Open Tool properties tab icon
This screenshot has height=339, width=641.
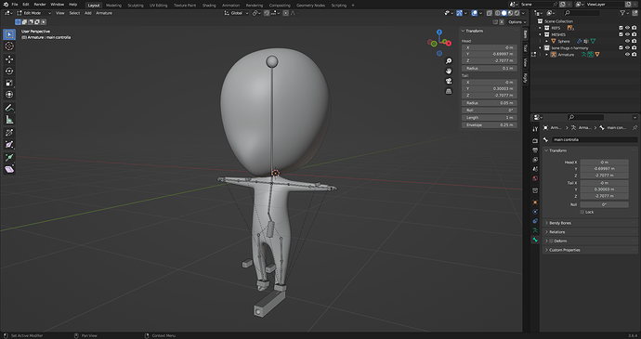(535, 129)
